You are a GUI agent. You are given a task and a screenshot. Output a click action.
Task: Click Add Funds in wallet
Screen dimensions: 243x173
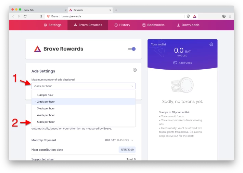182,63
